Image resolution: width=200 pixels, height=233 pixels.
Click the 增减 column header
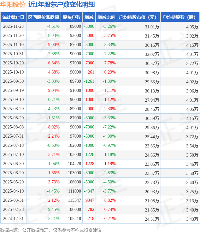click(x=89, y=17)
